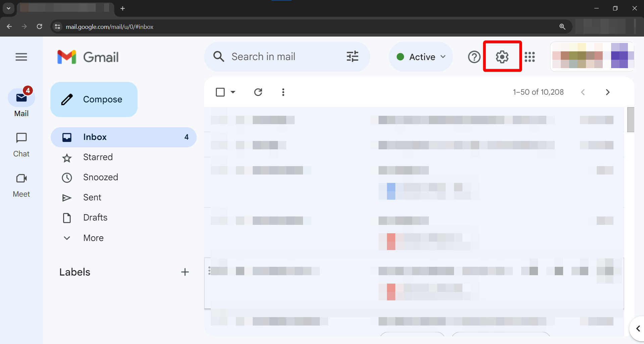Show advanced search options

352,56
